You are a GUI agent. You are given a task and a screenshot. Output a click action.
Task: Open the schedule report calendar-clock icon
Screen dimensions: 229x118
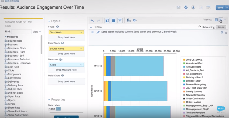pyautogui.click(x=208, y=8)
